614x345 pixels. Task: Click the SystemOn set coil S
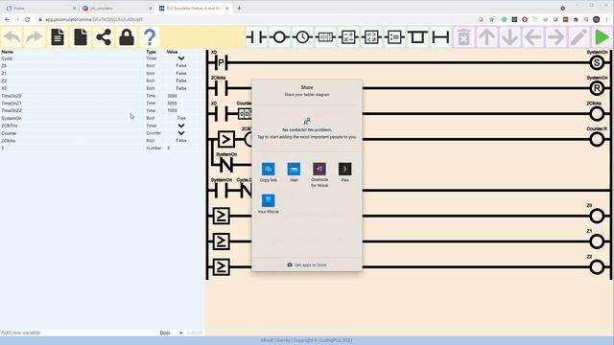(597, 62)
